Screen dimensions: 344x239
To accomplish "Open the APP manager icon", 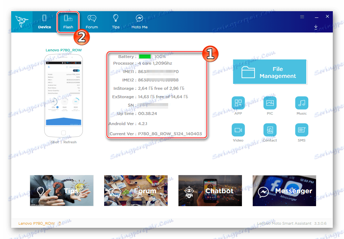I will 238,103.
